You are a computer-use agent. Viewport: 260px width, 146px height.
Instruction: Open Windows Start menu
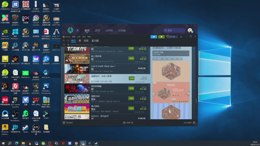[x=3, y=143]
